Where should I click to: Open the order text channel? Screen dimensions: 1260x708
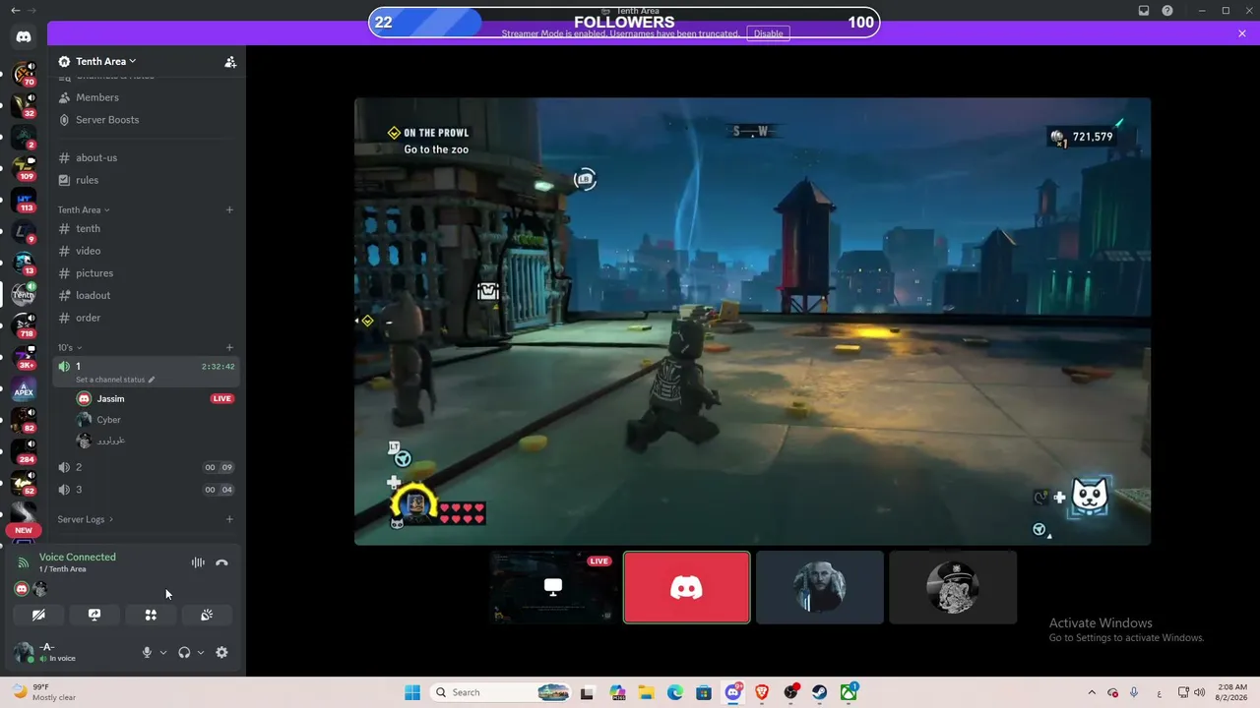coord(146,318)
